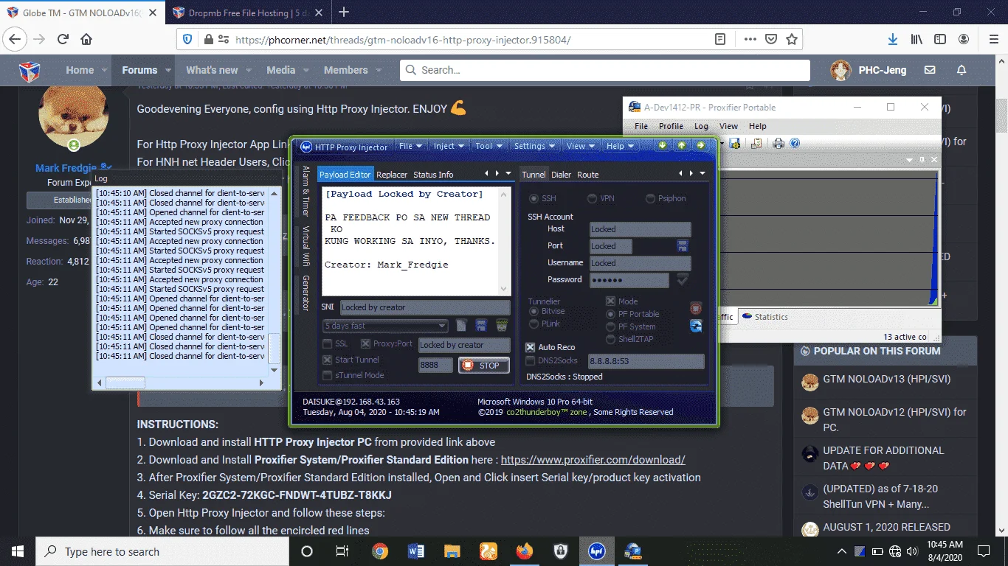Viewport: 1008px width, 566px height.
Task: Click the save icon next to SSH Port field
Action: click(x=683, y=246)
